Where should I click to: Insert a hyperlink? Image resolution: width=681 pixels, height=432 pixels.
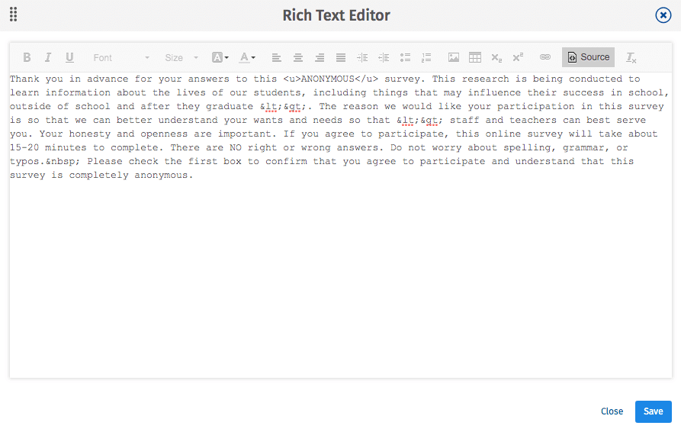click(545, 57)
